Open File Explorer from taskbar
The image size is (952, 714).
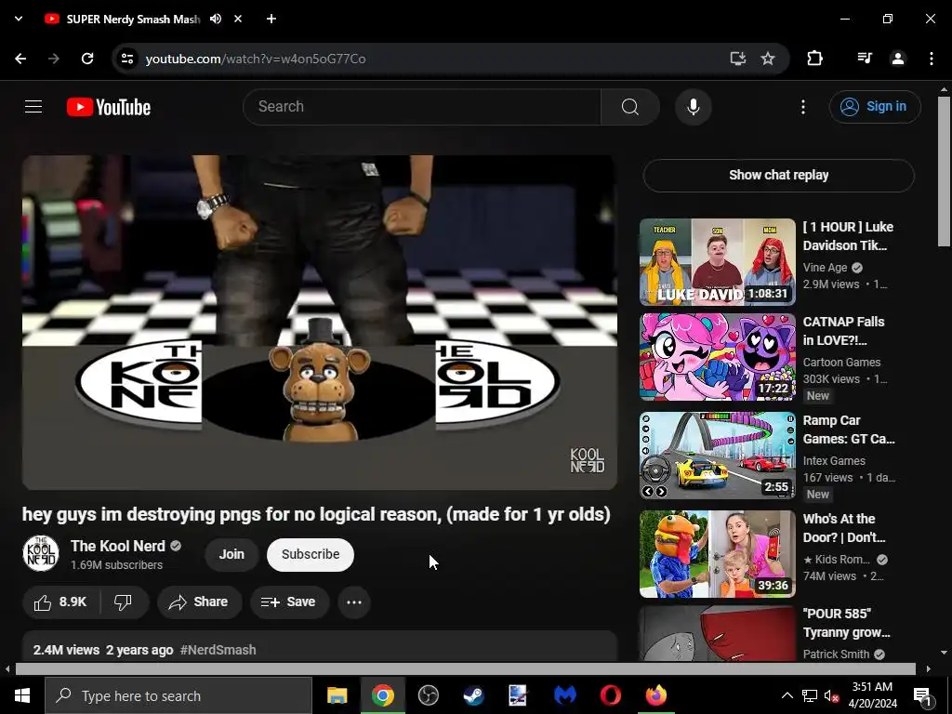(x=337, y=695)
